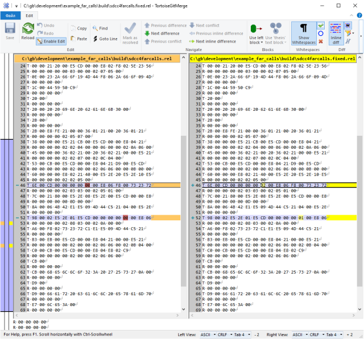The image size is (364, 339).
Task: Click the left pane sdcc4farcalls.rel header
Action: point(97,58)
